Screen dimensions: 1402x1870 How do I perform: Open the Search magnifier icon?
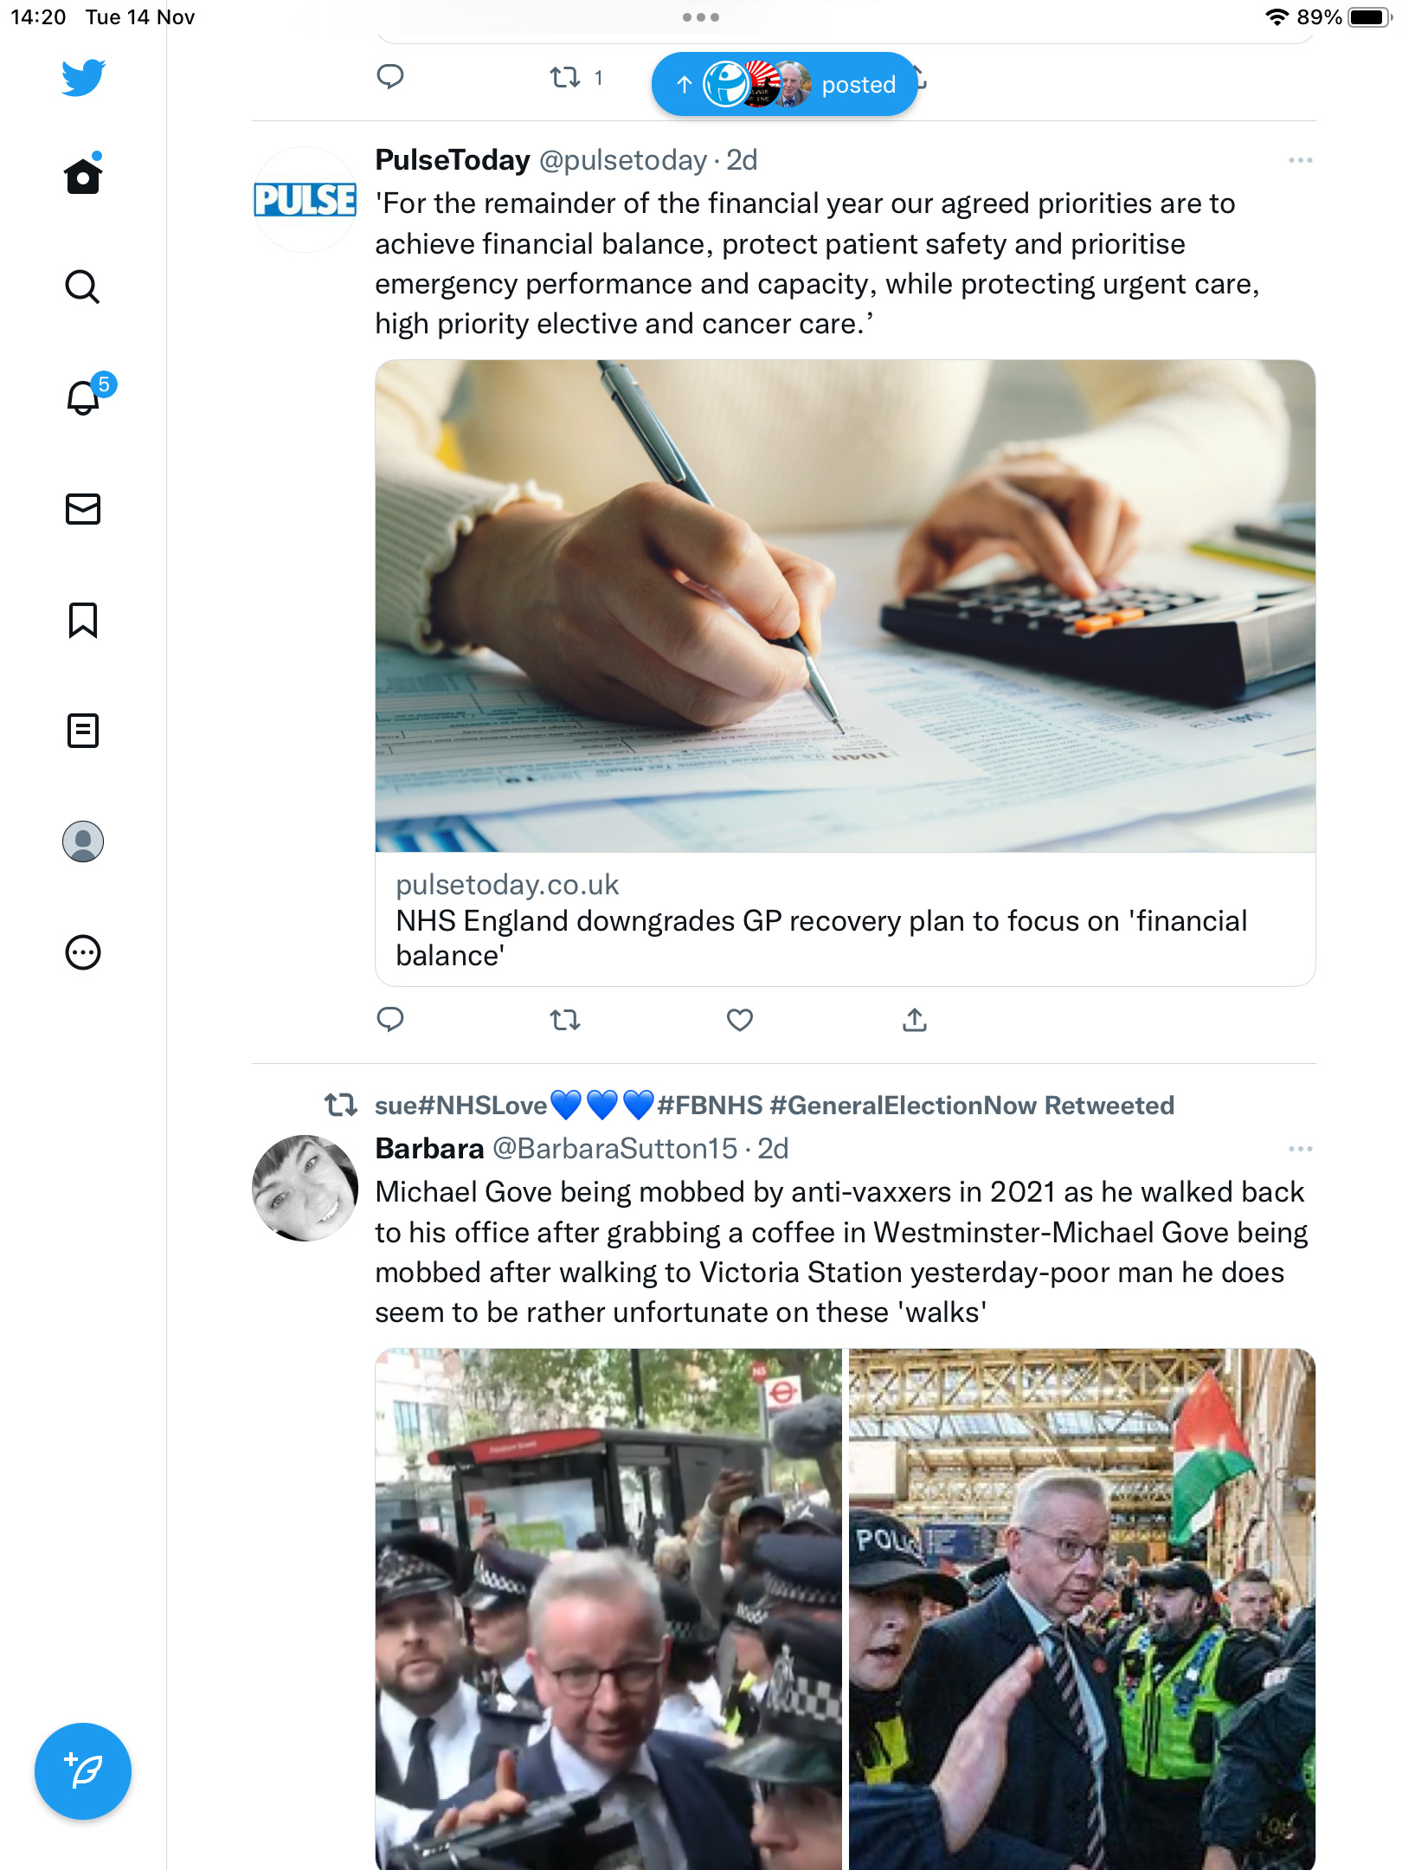coord(83,287)
